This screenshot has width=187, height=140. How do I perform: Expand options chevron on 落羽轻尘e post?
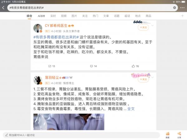point(152,77)
